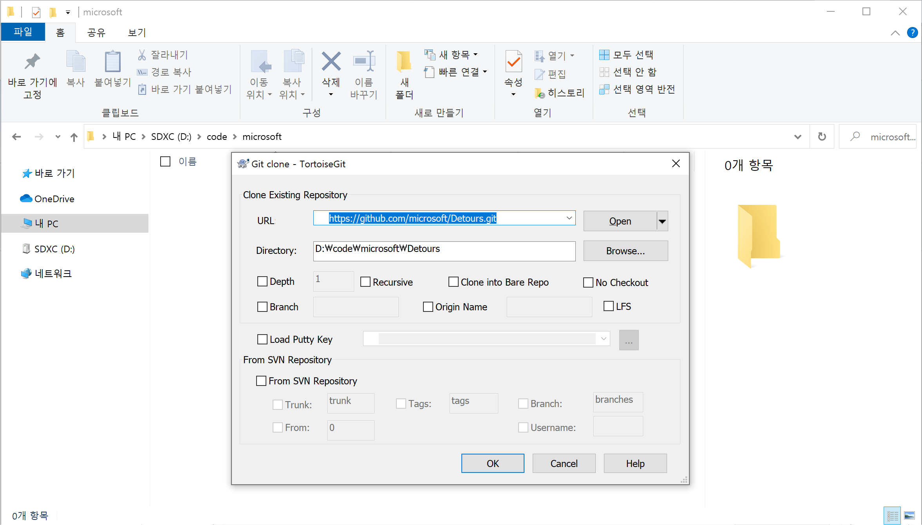This screenshot has width=922, height=525.
Task: Open the Explorer help question mark icon
Action: click(x=912, y=33)
